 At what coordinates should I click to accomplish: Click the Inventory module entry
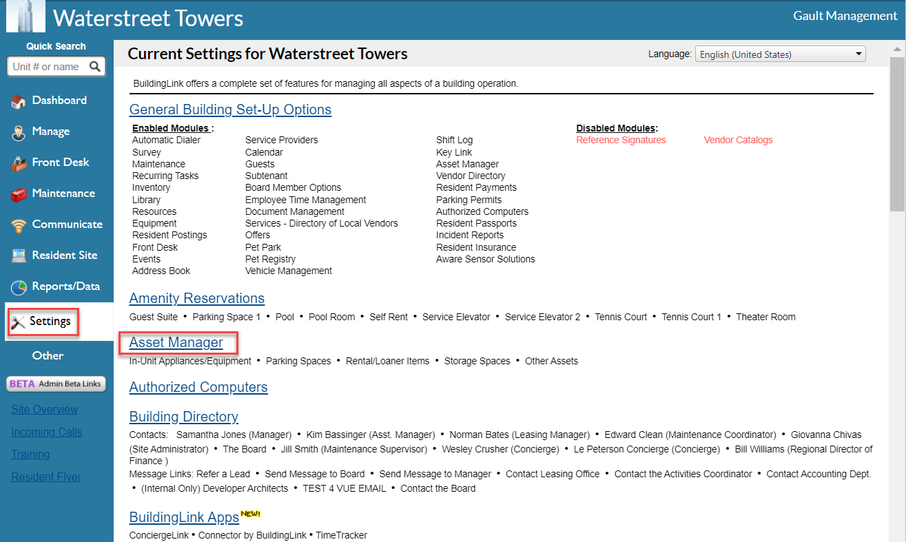click(x=151, y=187)
